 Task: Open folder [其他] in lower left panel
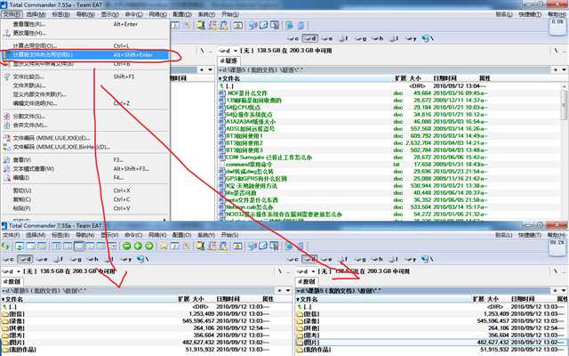(13, 328)
